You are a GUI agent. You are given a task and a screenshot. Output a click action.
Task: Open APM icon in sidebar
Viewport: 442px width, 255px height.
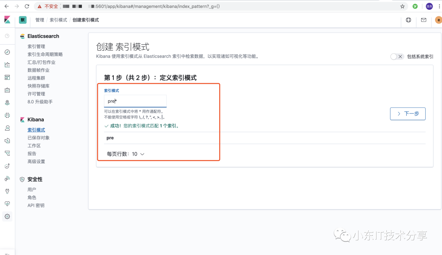pyautogui.click(x=7, y=153)
